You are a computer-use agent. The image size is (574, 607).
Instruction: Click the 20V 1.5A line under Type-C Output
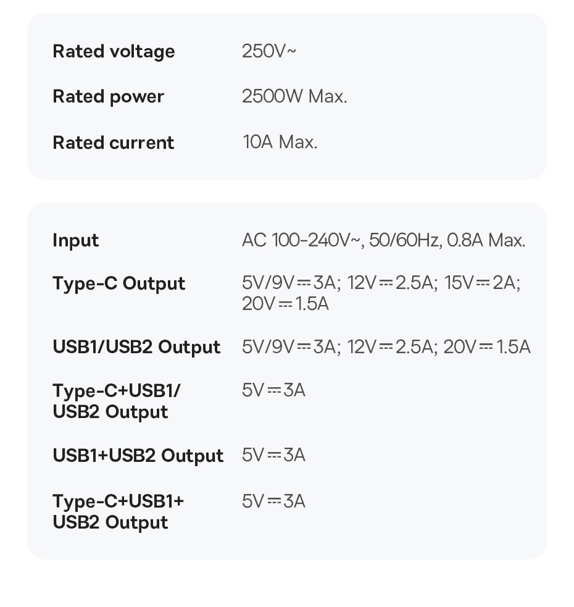[x=285, y=304]
